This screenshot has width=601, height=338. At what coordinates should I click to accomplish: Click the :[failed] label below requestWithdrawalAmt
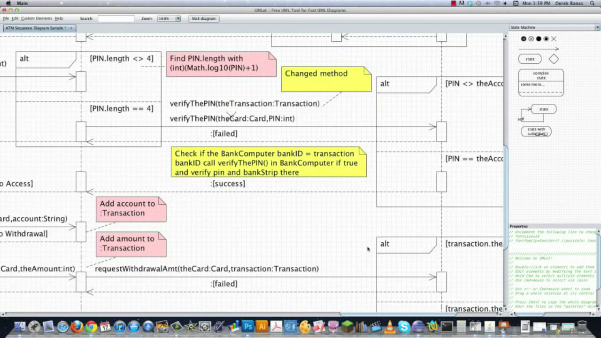click(224, 284)
